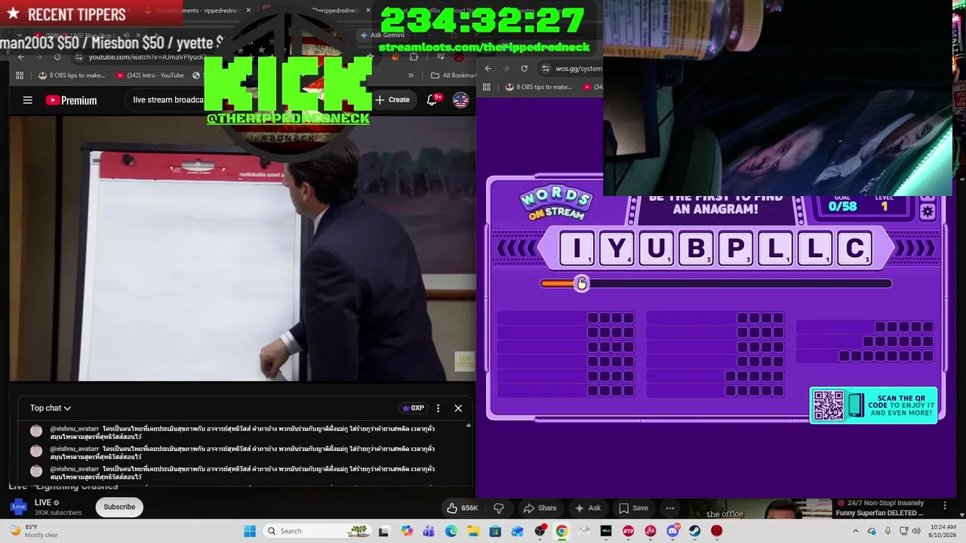Open '8 OBS tips to make...' bookmark in YouTube window
Image resolution: width=966 pixels, height=543 pixels.
72,75
